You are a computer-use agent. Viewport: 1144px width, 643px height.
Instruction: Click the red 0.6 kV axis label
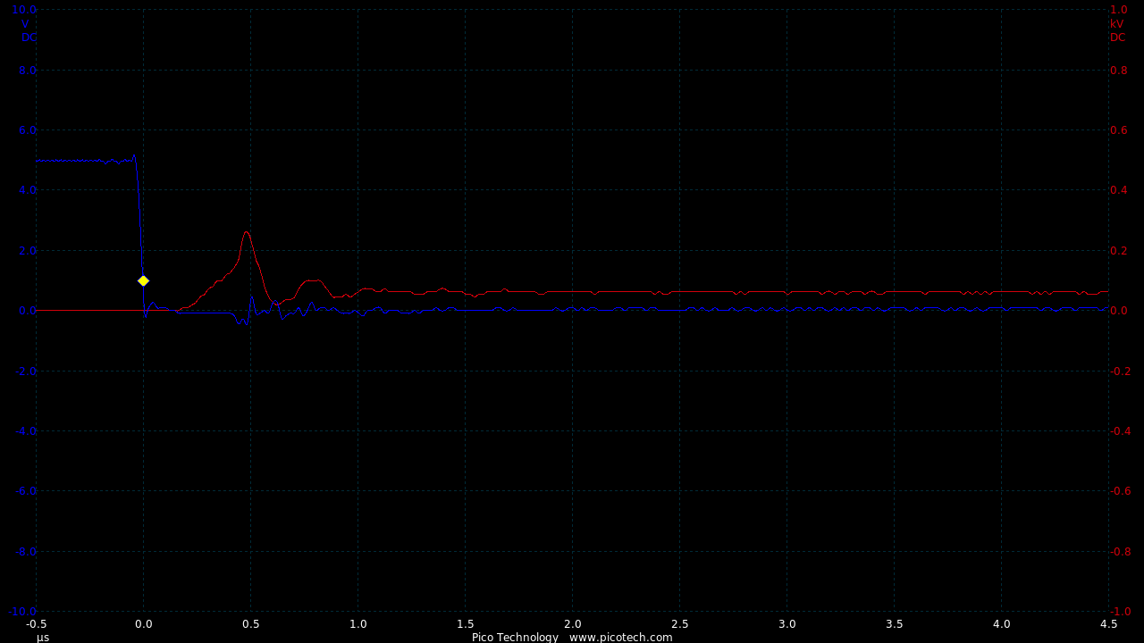[1118, 130]
